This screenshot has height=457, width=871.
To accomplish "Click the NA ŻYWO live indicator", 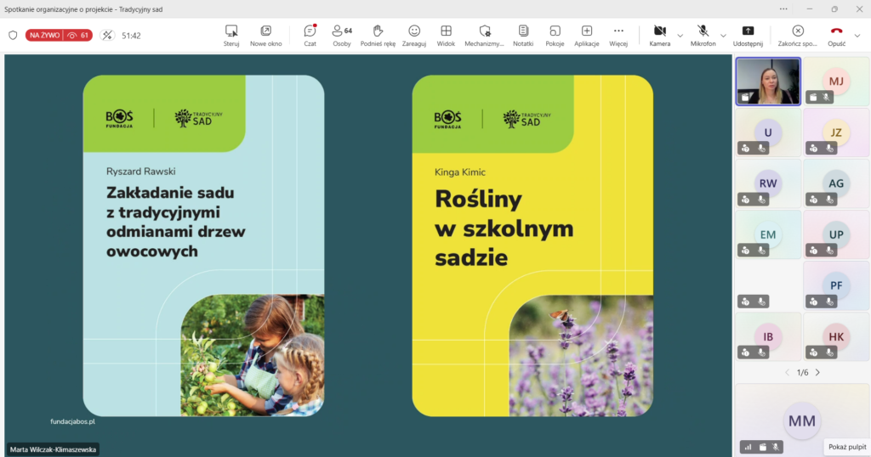I will (x=44, y=36).
